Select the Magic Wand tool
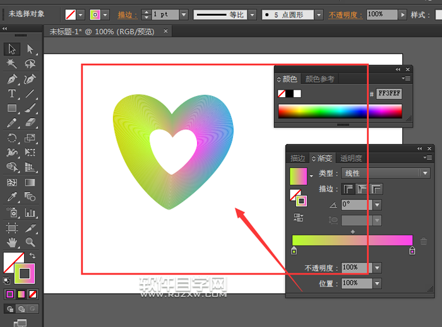 coord(12,64)
